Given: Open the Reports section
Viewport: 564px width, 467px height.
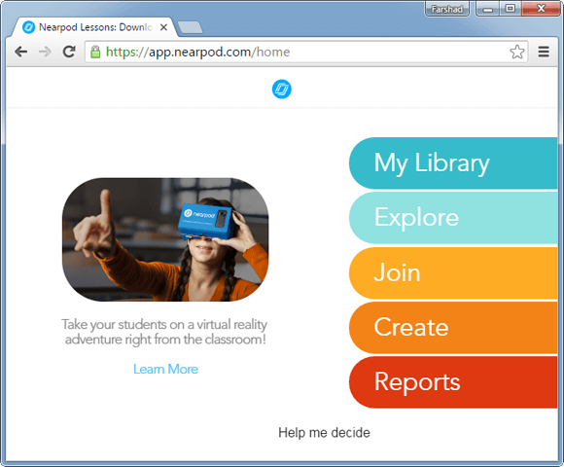Looking at the screenshot, I should tap(453, 382).
